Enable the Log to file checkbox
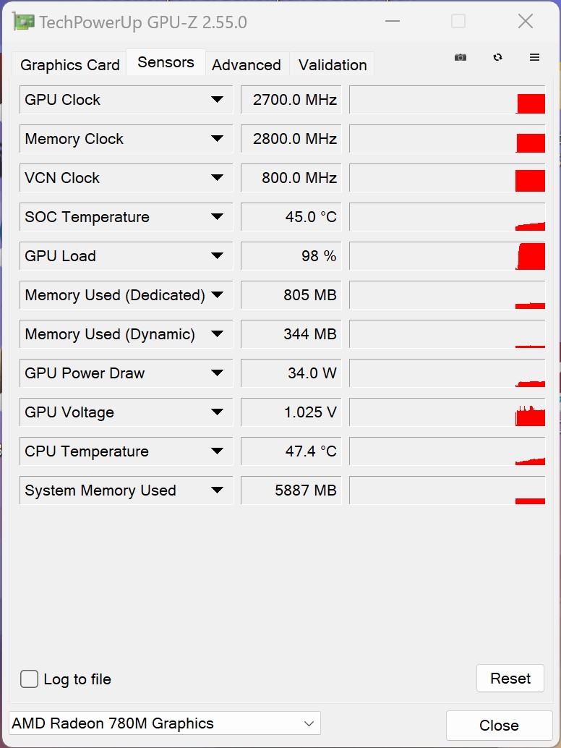 30,679
